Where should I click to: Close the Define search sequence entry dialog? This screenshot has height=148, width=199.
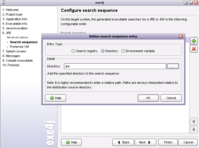coord(181,36)
